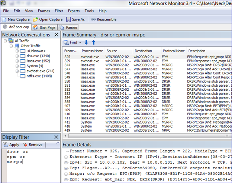Expand the <Unknown> conversation node

coord(17,51)
